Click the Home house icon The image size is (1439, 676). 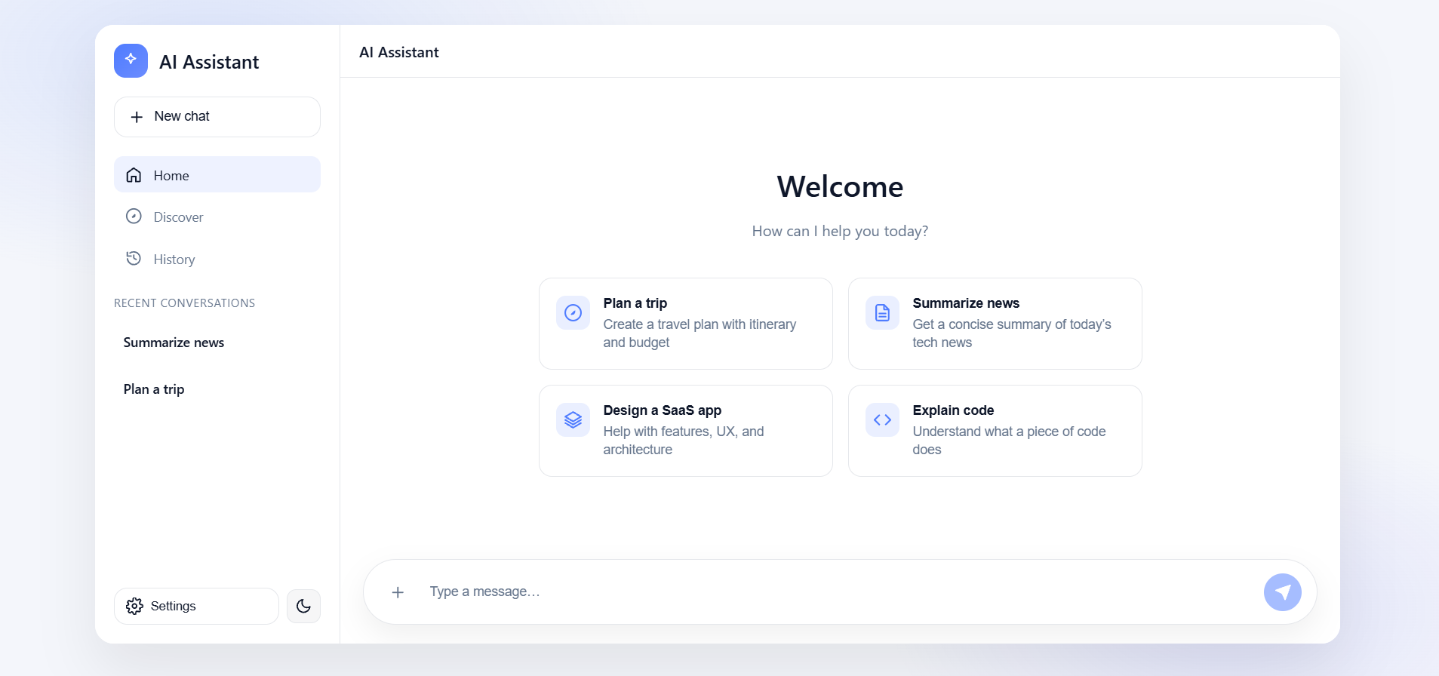pyautogui.click(x=134, y=175)
